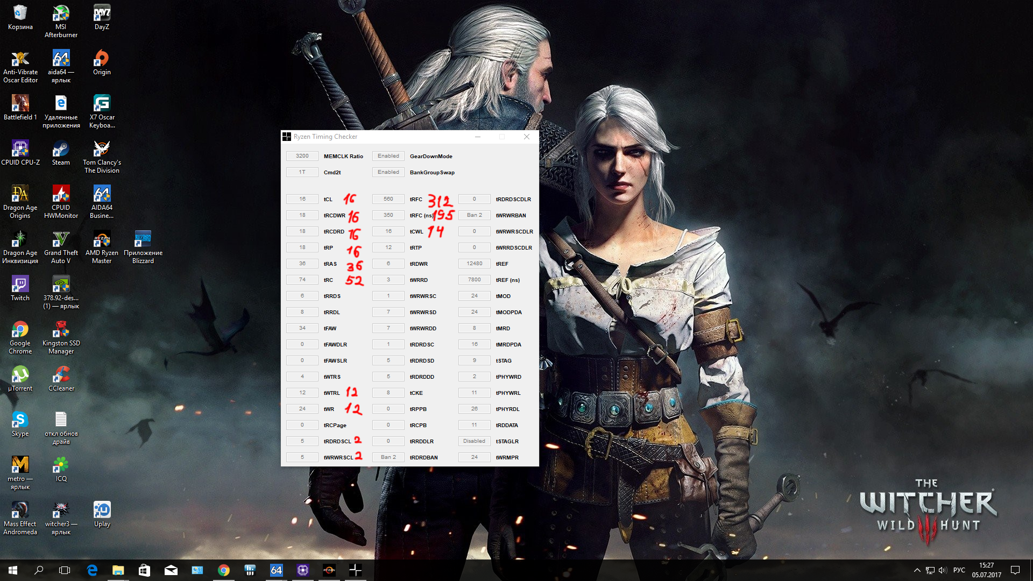The image size is (1033, 581).
Task: Click the GearDownMode Enabled field
Action: click(x=388, y=156)
